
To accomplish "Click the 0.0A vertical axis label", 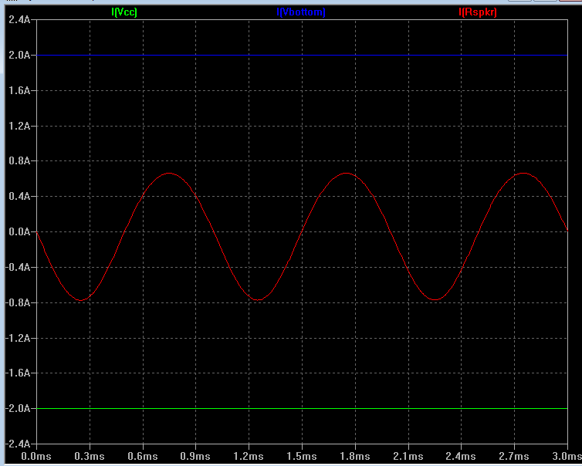I will (x=19, y=232).
